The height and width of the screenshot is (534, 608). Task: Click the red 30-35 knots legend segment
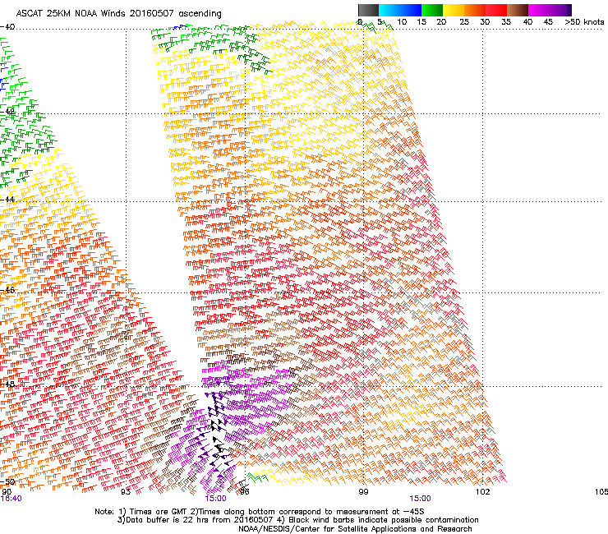pos(496,10)
